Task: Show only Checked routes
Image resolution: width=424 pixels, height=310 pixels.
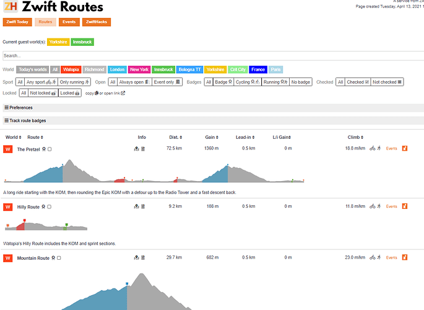Action: click(358, 82)
